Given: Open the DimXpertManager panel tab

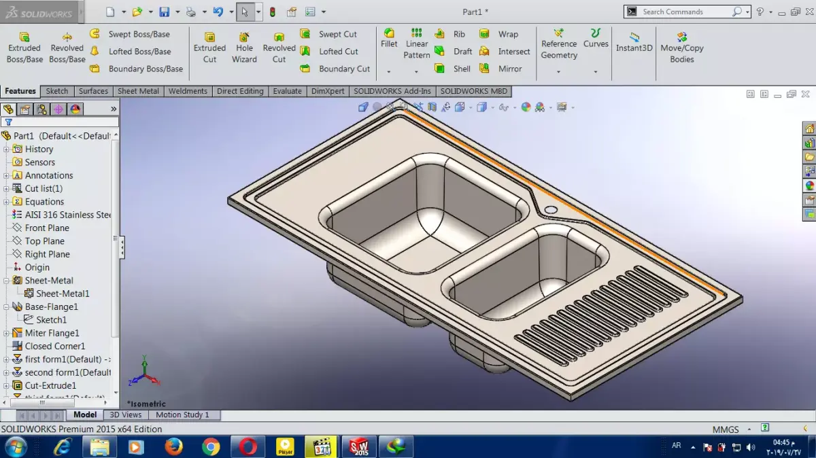Looking at the screenshot, I should [x=58, y=109].
